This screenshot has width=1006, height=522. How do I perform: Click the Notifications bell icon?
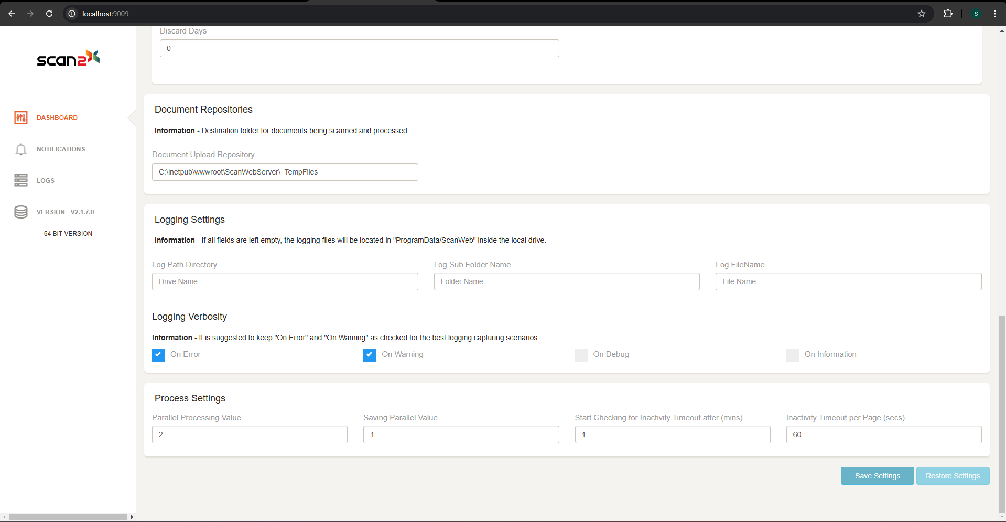(x=21, y=149)
